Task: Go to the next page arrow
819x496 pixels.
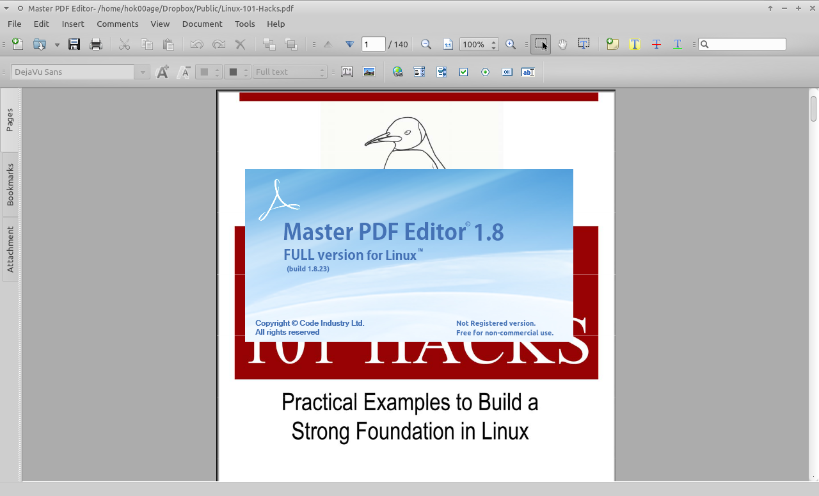Action: click(x=349, y=44)
